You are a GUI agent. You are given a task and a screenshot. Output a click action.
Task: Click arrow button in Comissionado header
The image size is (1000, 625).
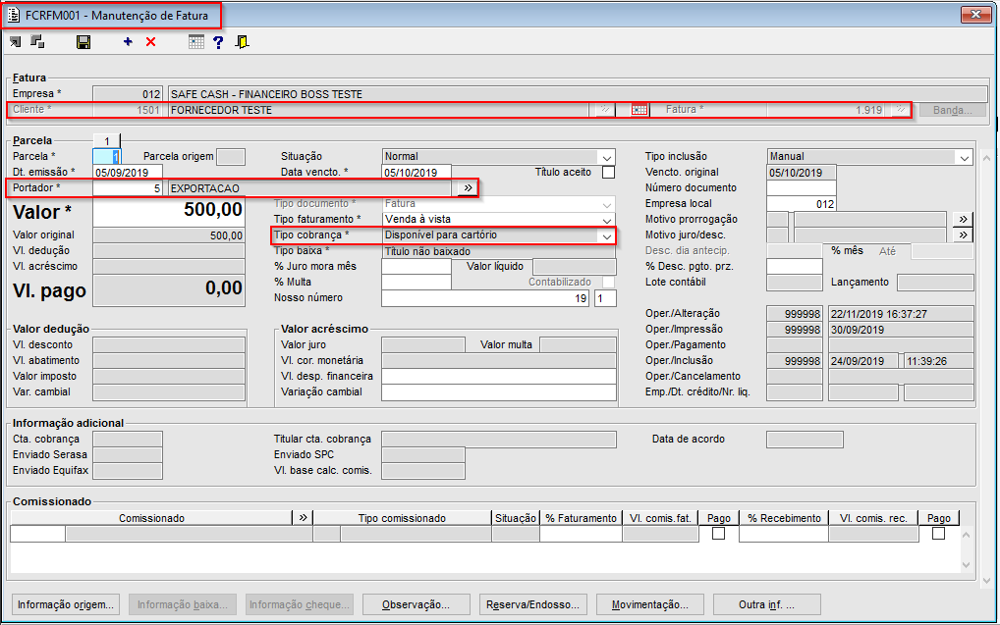coord(303,518)
